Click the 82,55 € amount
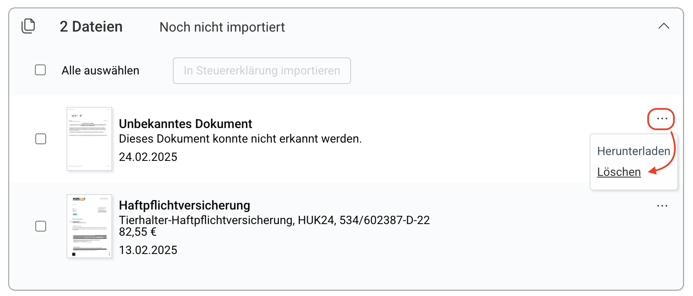 (x=138, y=232)
